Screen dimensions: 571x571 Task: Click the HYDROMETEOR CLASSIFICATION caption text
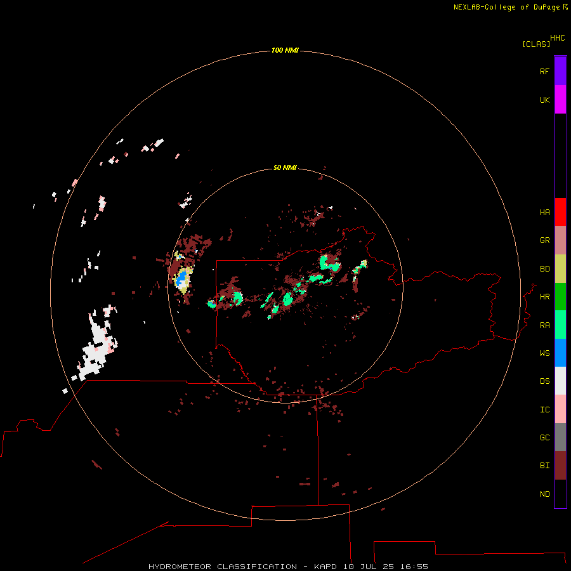[x=223, y=567]
